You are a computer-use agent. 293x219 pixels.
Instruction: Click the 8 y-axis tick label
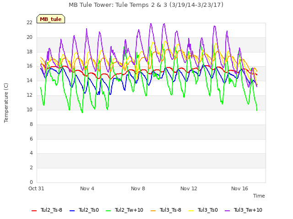pyautogui.click(x=31, y=124)
